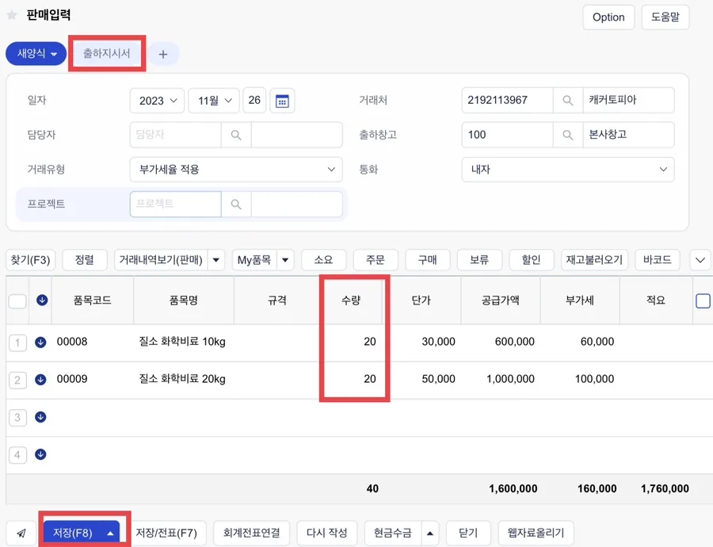713x547 pixels.
Task: Click the 프로젝트 input field
Action: [x=176, y=204]
